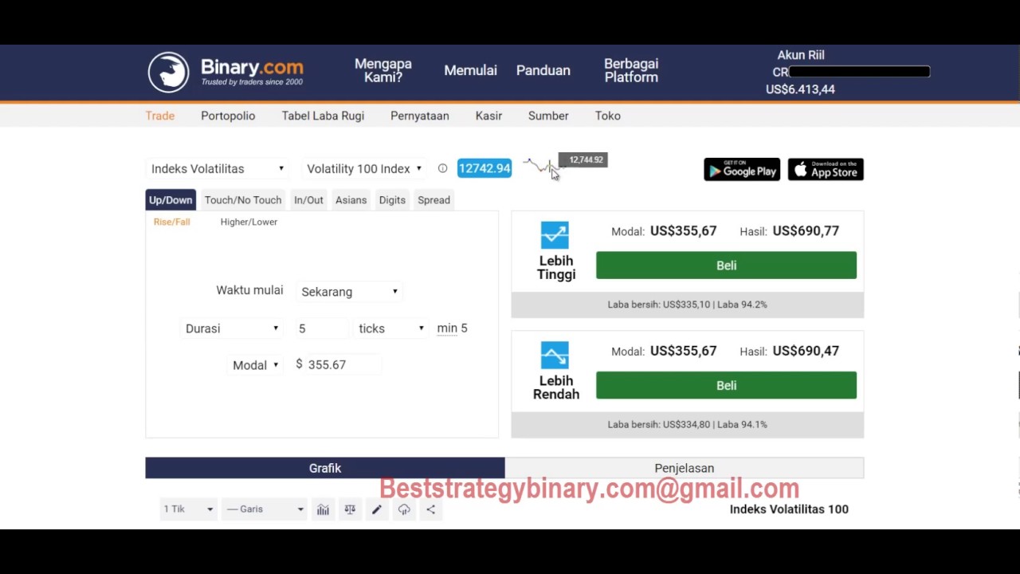This screenshot has width=1020, height=574.
Task: Click the Modal amount field 355.67
Action: click(343, 364)
